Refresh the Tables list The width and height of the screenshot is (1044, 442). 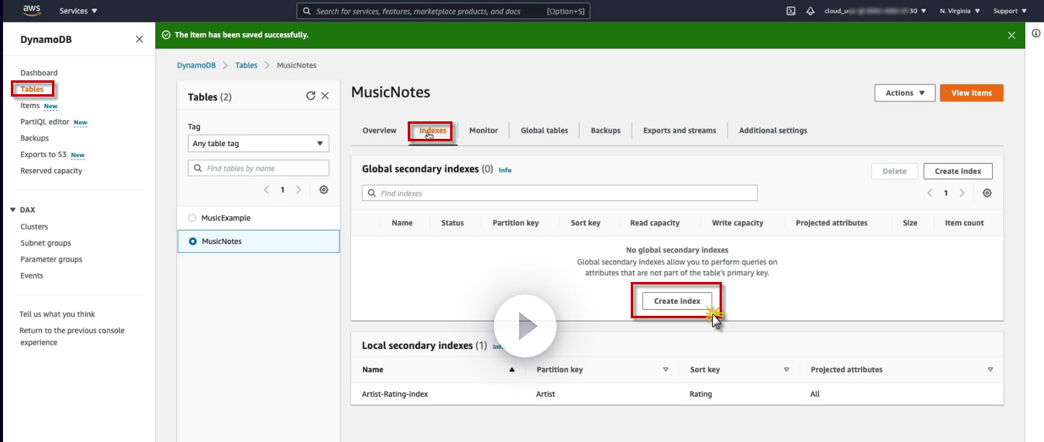coord(311,95)
